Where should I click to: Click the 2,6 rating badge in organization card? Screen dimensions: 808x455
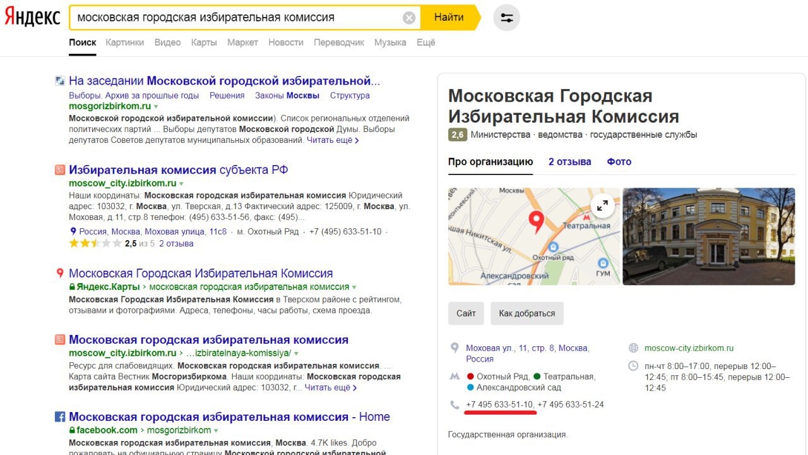pyautogui.click(x=458, y=135)
